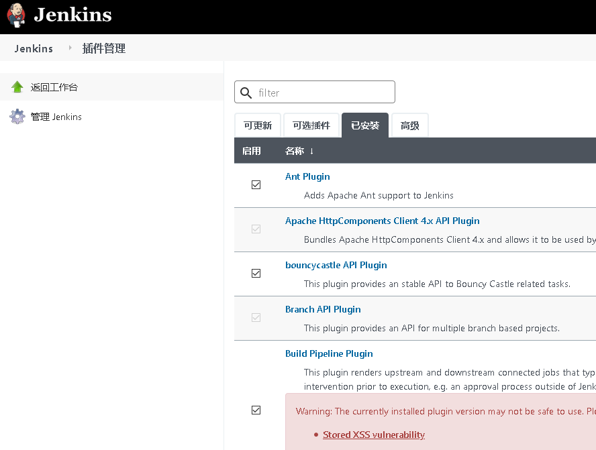Expand the breadcrumb arrow after Jenkins
Image resolution: width=596 pixels, height=450 pixels.
(70, 48)
